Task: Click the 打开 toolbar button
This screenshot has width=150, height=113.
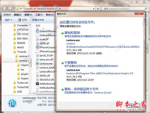Action: tap(23, 20)
